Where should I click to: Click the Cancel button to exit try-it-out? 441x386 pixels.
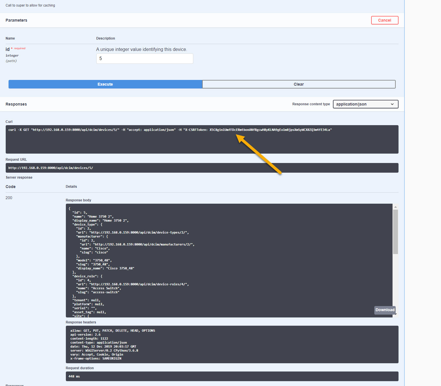click(385, 20)
